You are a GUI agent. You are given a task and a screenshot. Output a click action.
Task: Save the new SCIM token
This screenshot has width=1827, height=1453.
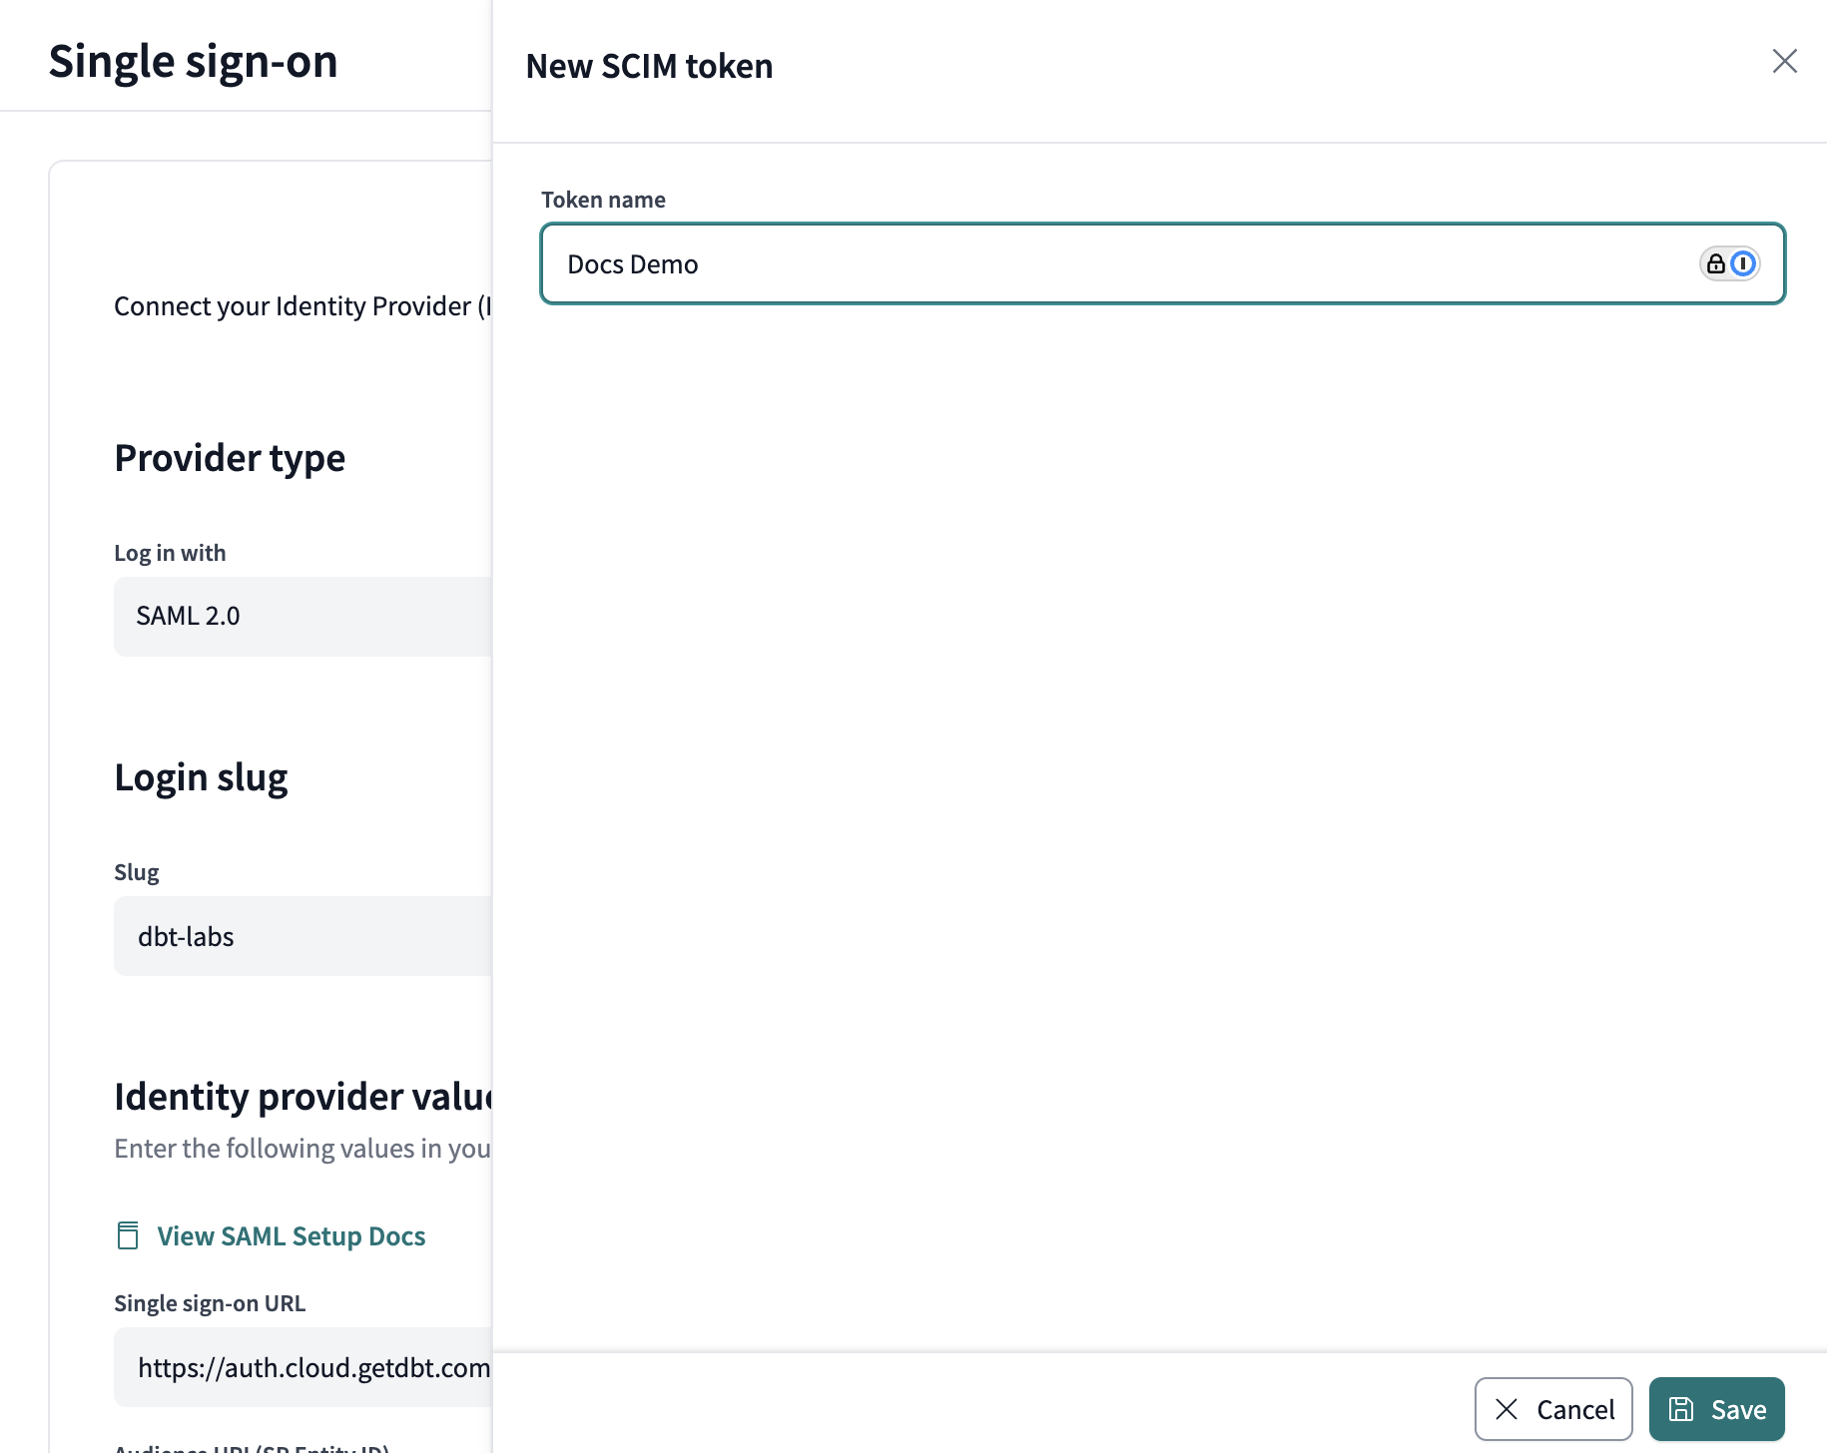(x=1717, y=1408)
